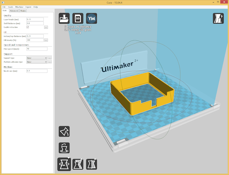Click the '3 hours 16 minutes' print time text
This screenshot has width=229, height=175.
point(78,26)
